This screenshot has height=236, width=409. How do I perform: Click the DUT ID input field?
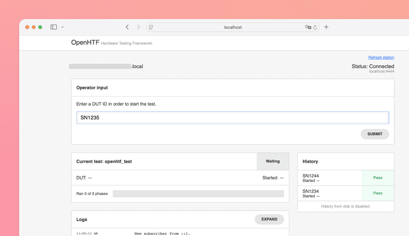click(x=232, y=118)
